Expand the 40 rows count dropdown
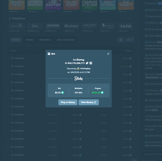The width and height of the screenshot is (162, 161). point(130,40)
